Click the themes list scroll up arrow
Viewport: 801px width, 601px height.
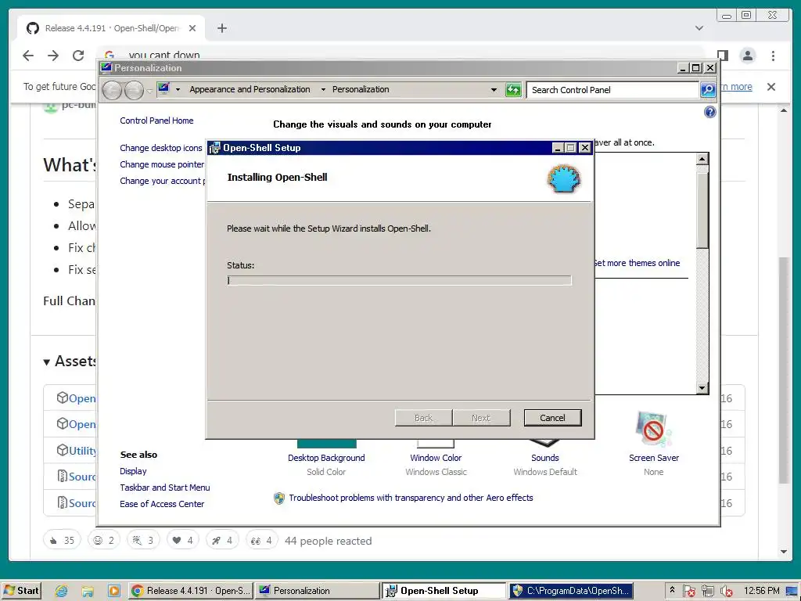[x=702, y=159]
